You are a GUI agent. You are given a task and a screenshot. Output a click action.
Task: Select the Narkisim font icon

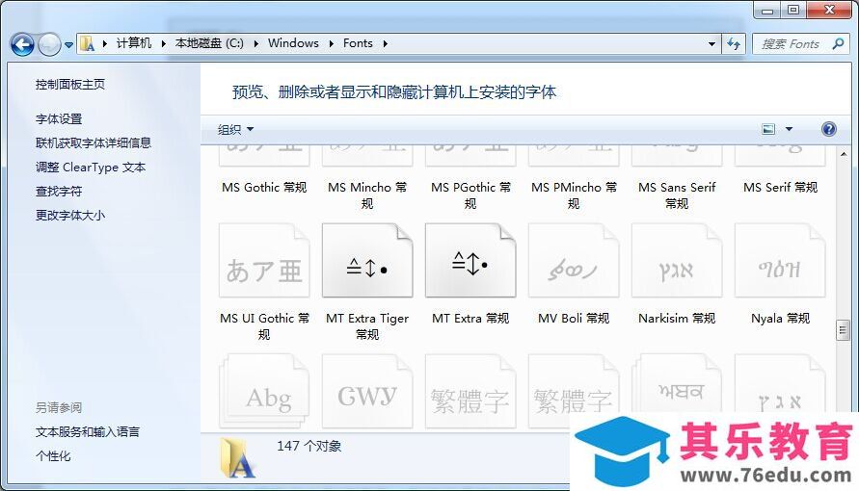pos(677,260)
